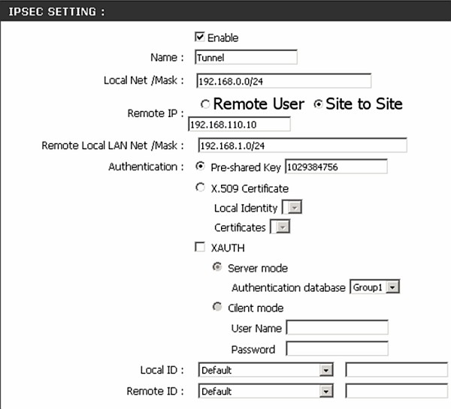This screenshot has width=451, height=409.
Task: Click the XAUTH User Name field
Action: pyautogui.click(x=337, y=328)
